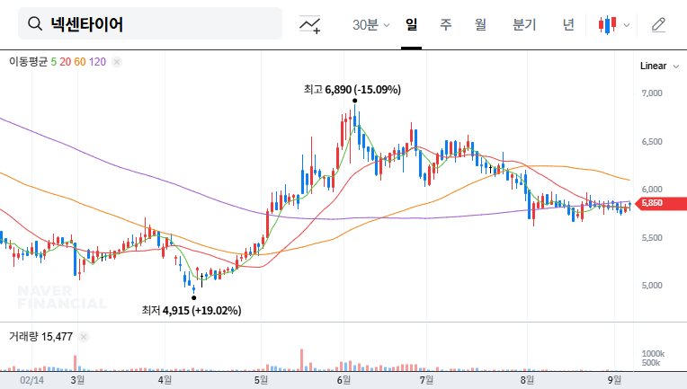Click the candlestick chart type icon
This screenshot has width=687, height=389.
coord(607,25)
